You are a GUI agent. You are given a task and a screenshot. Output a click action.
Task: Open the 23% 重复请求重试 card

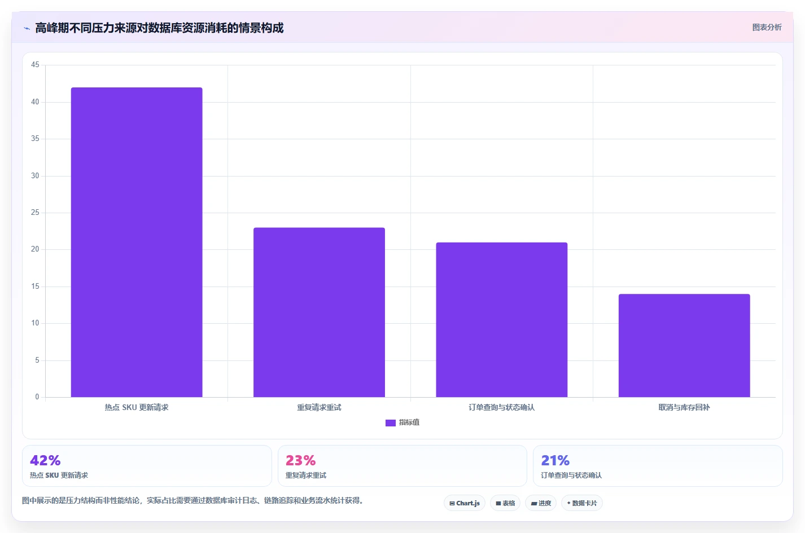pyautogui.click(x=402, y=466)
